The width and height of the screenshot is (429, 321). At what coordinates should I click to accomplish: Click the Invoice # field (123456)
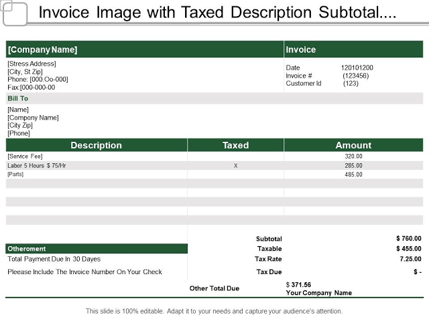(356, 76)
